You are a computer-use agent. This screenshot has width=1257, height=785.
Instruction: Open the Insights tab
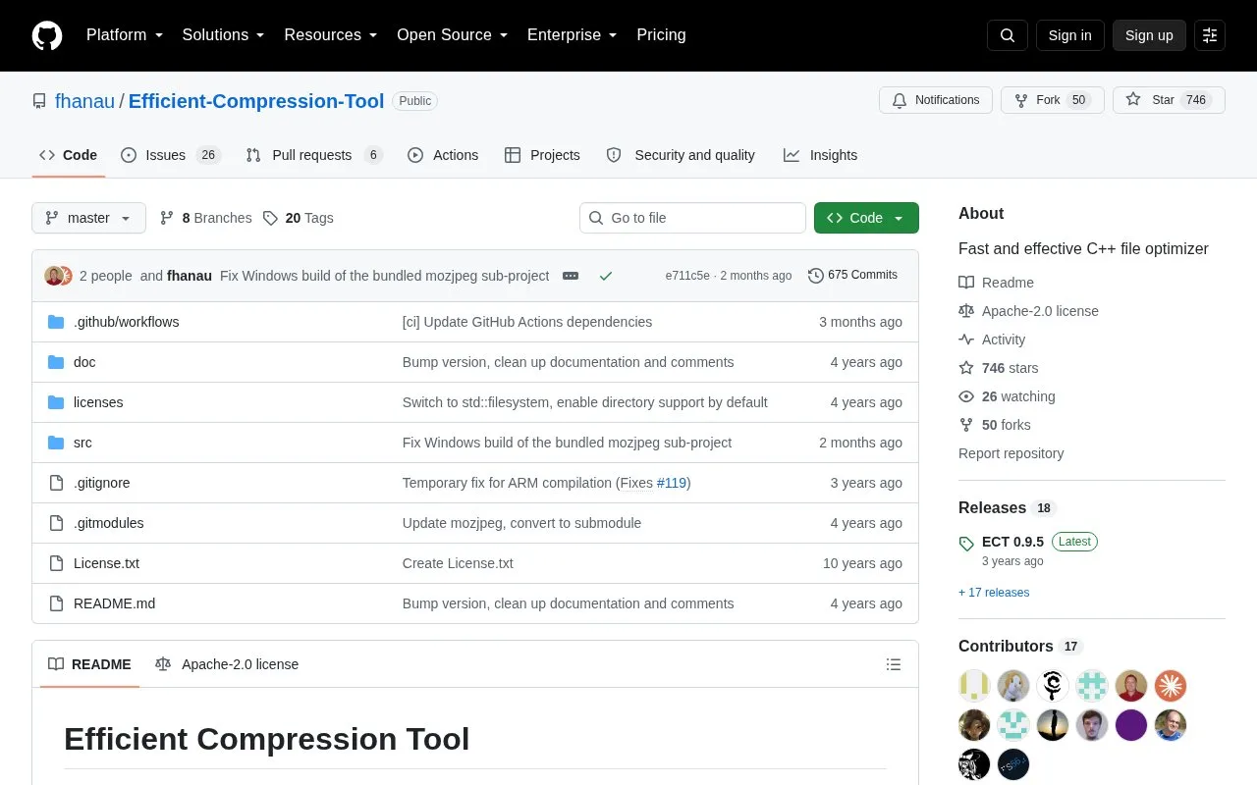point(820,155)
